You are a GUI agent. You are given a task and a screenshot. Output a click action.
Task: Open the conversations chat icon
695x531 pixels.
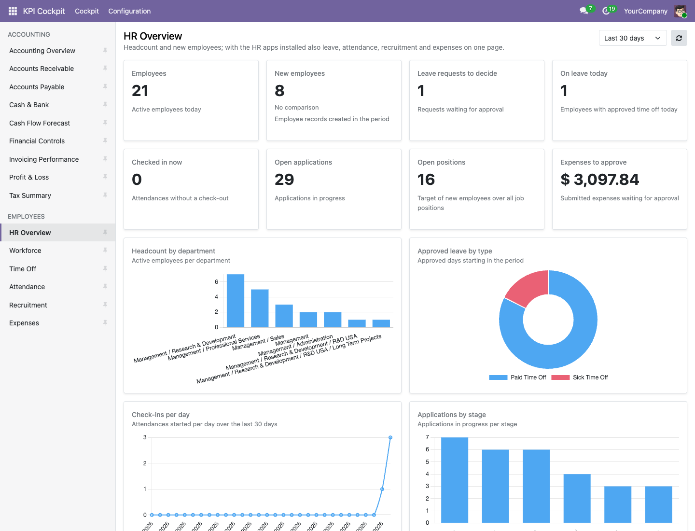click(x=584, y=11)
